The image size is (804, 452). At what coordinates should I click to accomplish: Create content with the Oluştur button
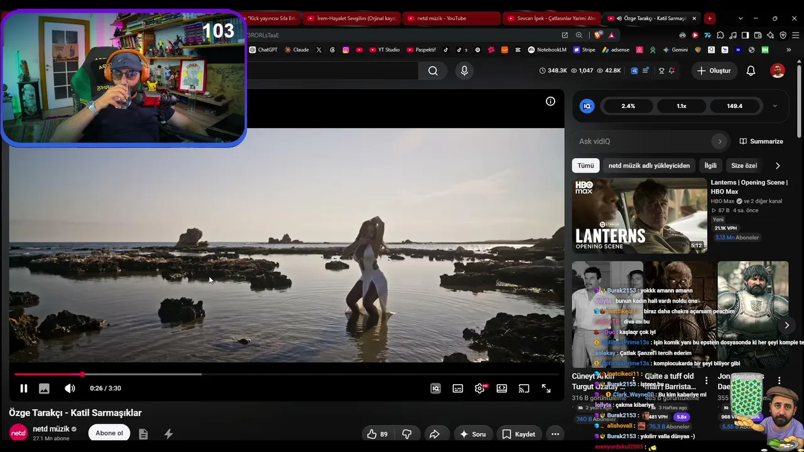pyautogui.click(x=714, y=71)
